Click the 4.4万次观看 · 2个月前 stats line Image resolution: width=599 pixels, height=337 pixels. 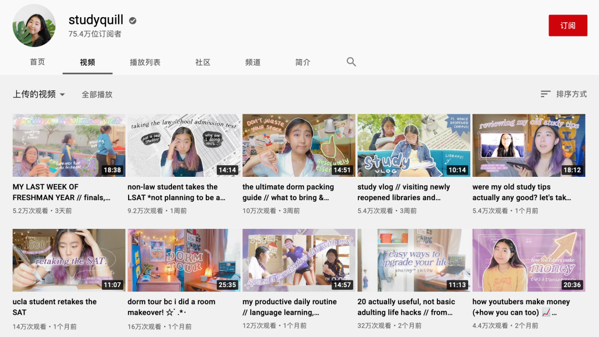[x=505, y=325]
